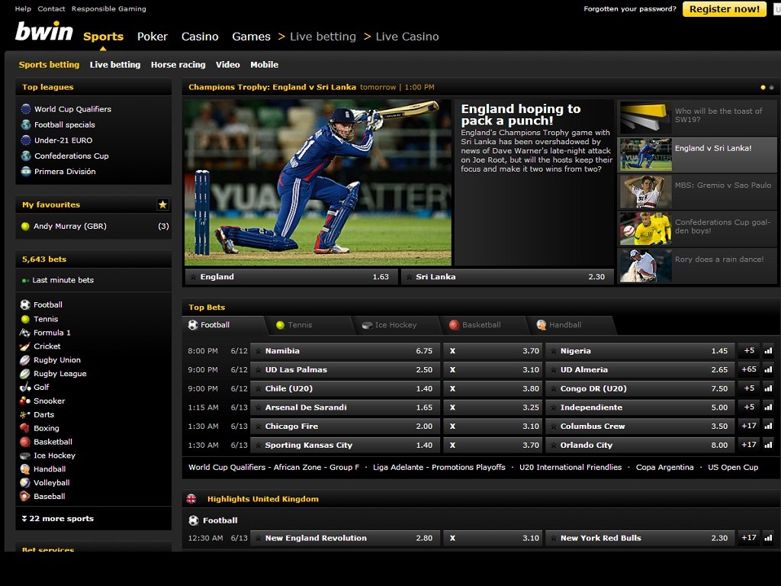Expand +5 more bets for Chile (U20)

[x=749, y=388]
